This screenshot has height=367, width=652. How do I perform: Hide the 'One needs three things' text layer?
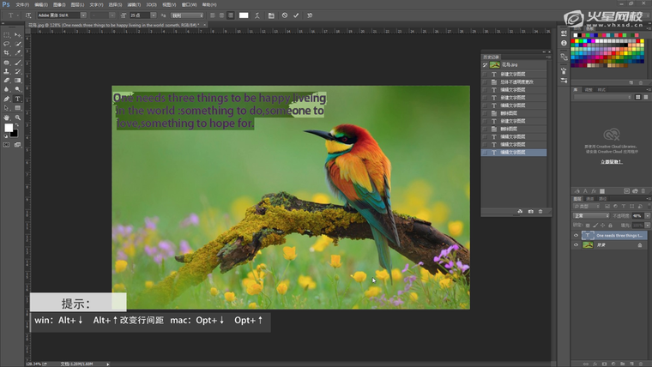click(x=576, y=235)
